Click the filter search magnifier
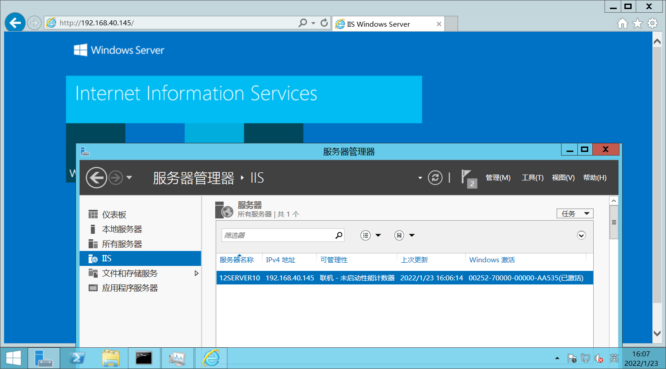 339,235
